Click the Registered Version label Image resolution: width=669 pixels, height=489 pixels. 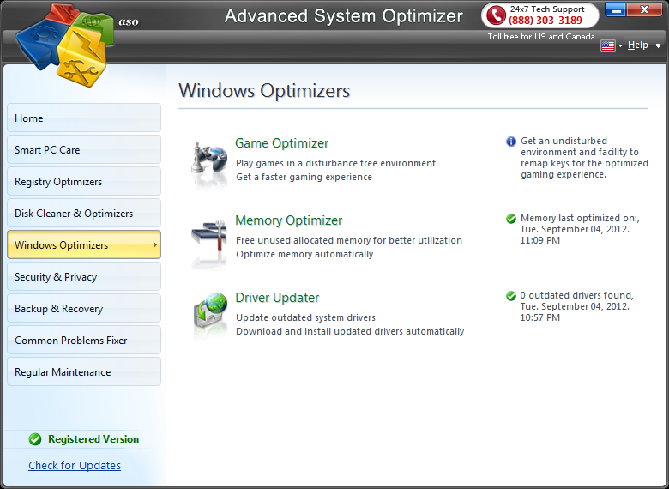93,439
